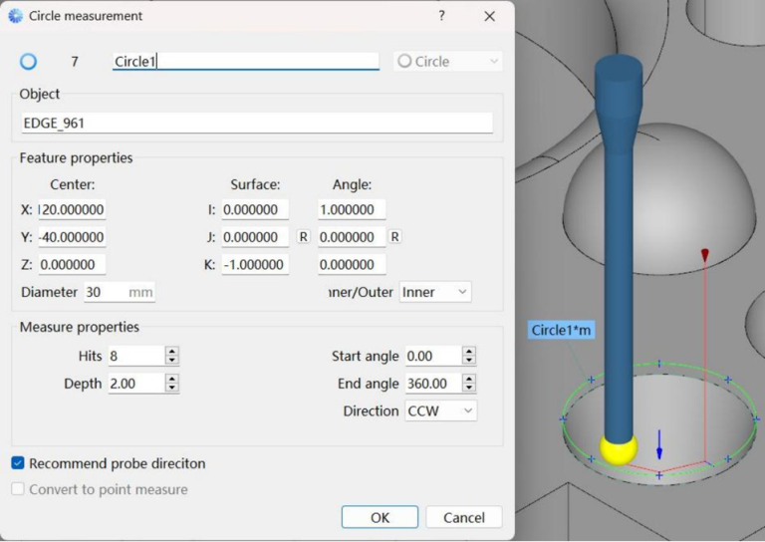Click the Hits value field
Image resolution: width=765 pixels, height=542 pixels.
point(136,356)
